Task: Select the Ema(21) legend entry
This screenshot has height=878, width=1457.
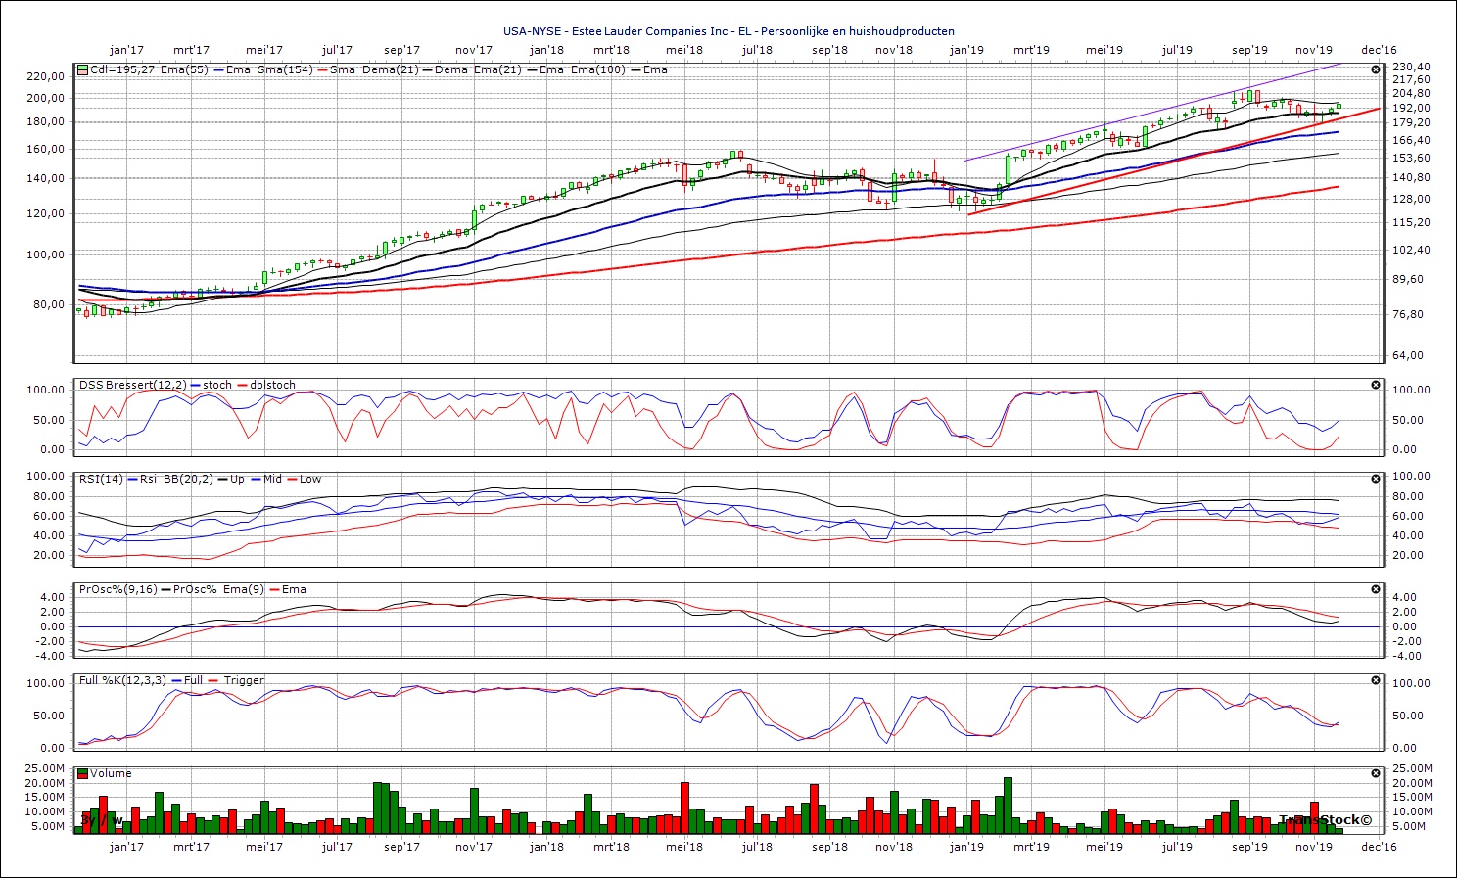Action: coord(496,69)
